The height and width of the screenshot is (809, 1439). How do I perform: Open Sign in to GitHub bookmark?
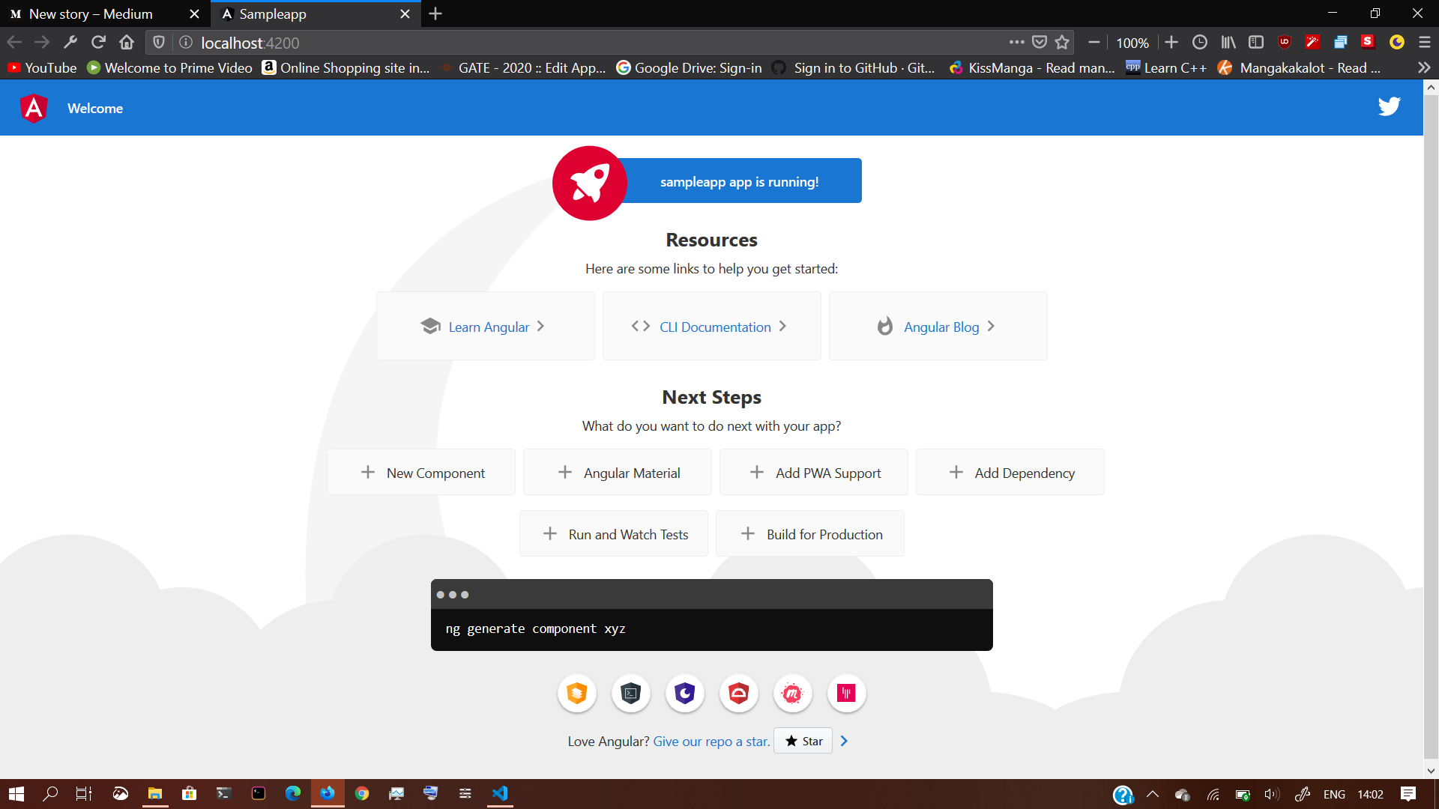click(x=854, y=67)
